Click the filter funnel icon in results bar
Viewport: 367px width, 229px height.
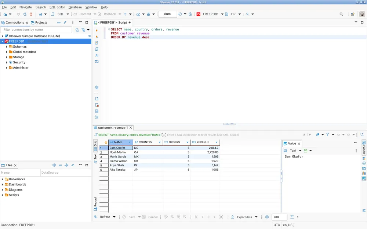coord(328,134)
